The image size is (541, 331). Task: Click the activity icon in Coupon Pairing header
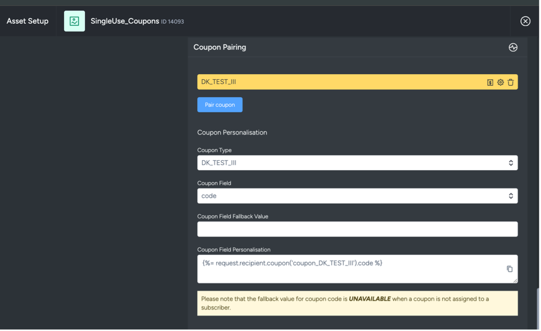[513, 47]
